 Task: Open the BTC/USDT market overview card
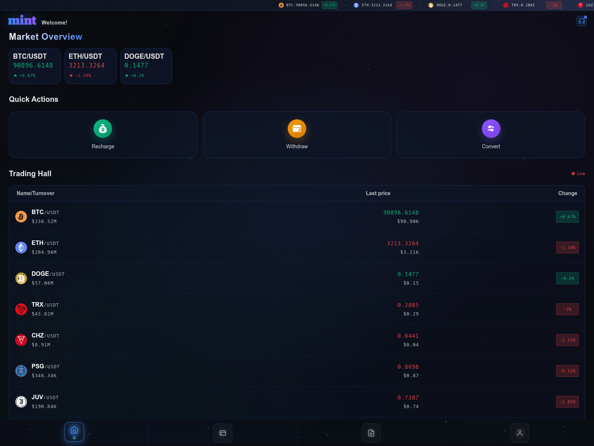pyautogui.click(x=35, y=66)
